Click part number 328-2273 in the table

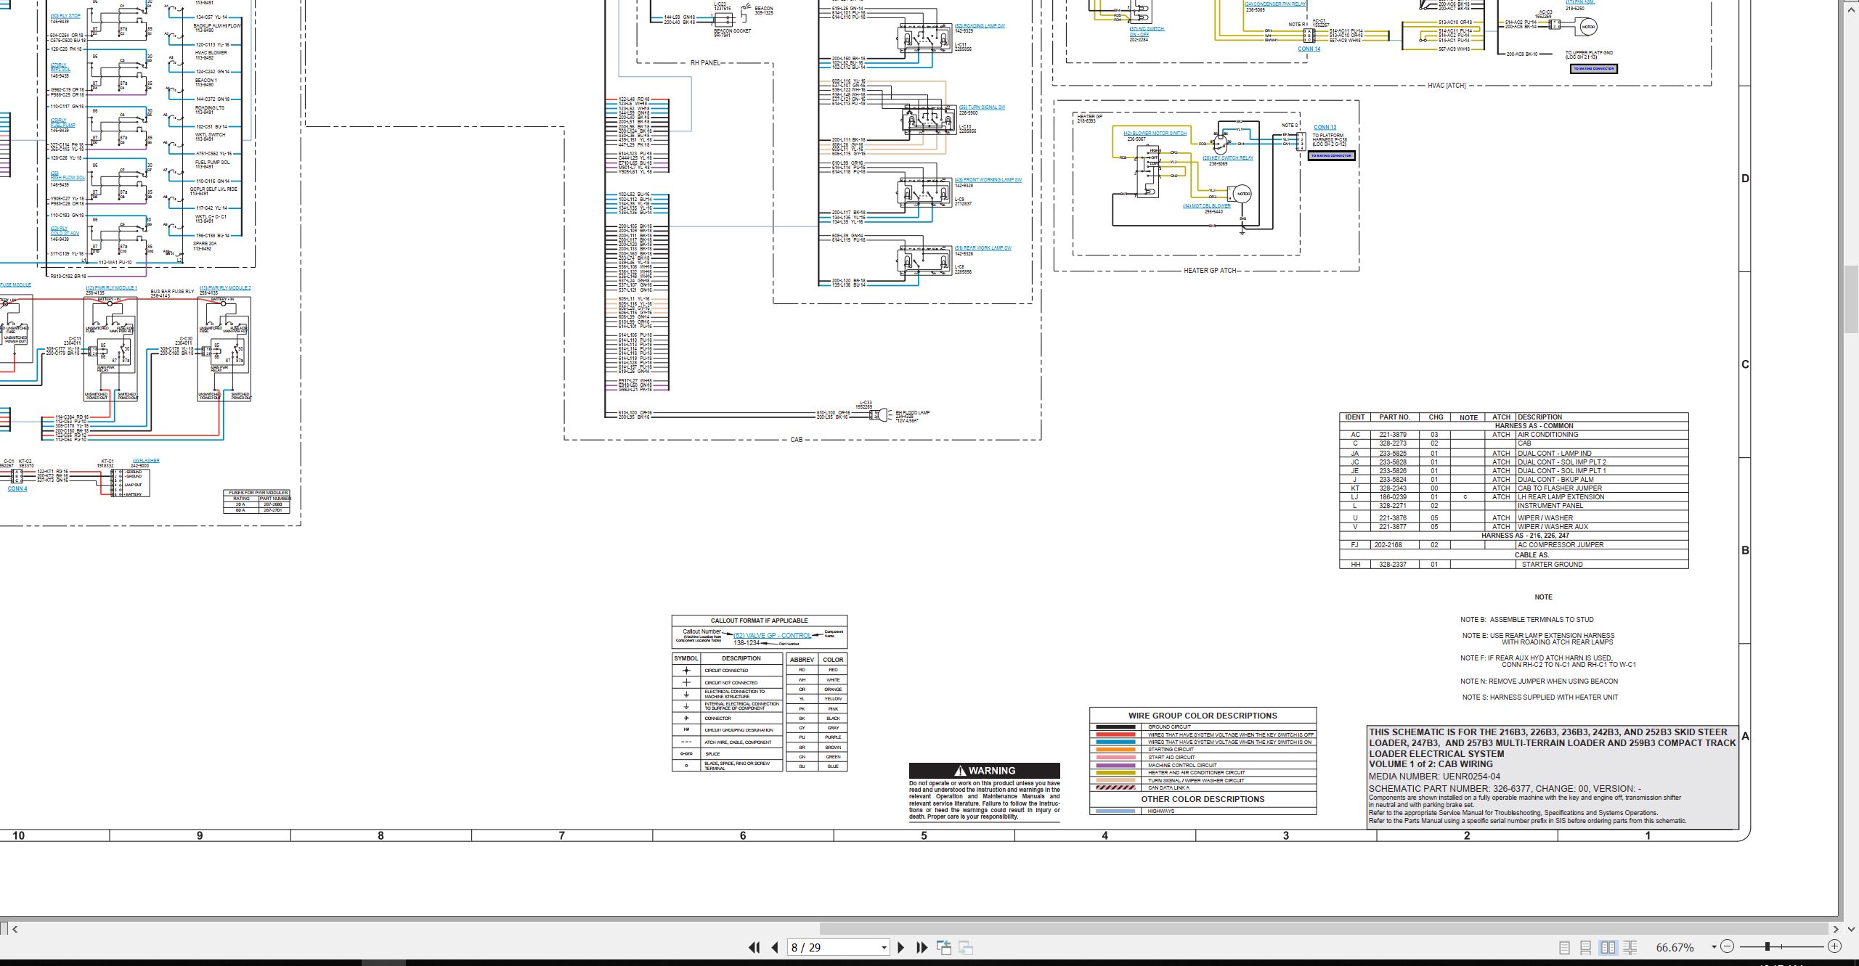tap(1393, 443)
